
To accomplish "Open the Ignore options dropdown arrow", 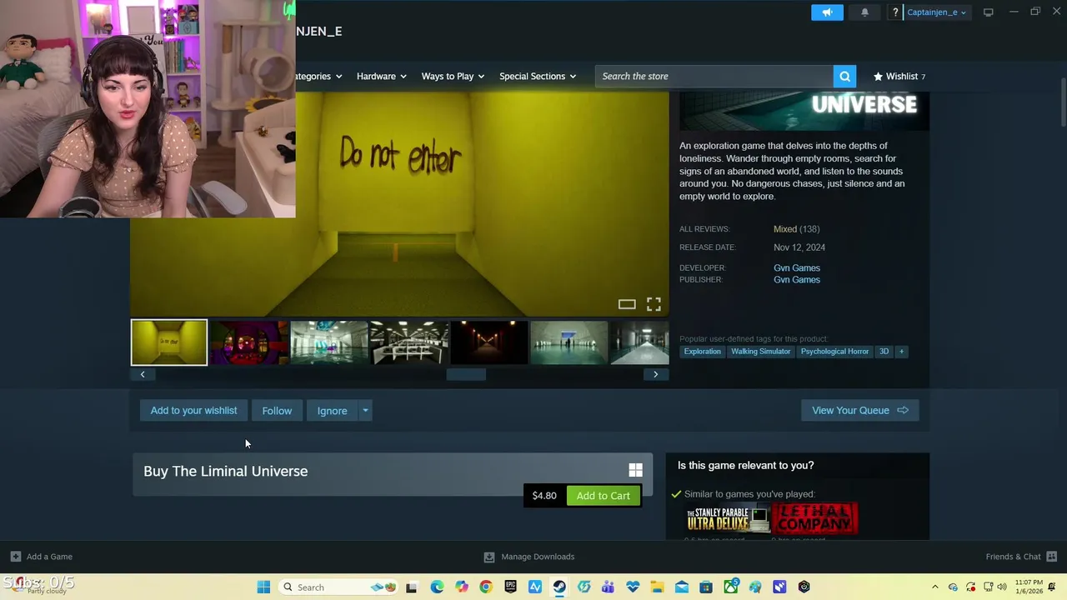I will point(365,411).
